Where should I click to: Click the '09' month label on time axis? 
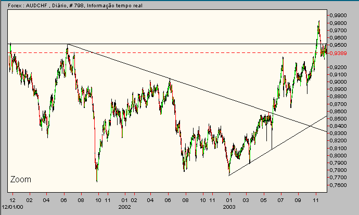point(298,200)
